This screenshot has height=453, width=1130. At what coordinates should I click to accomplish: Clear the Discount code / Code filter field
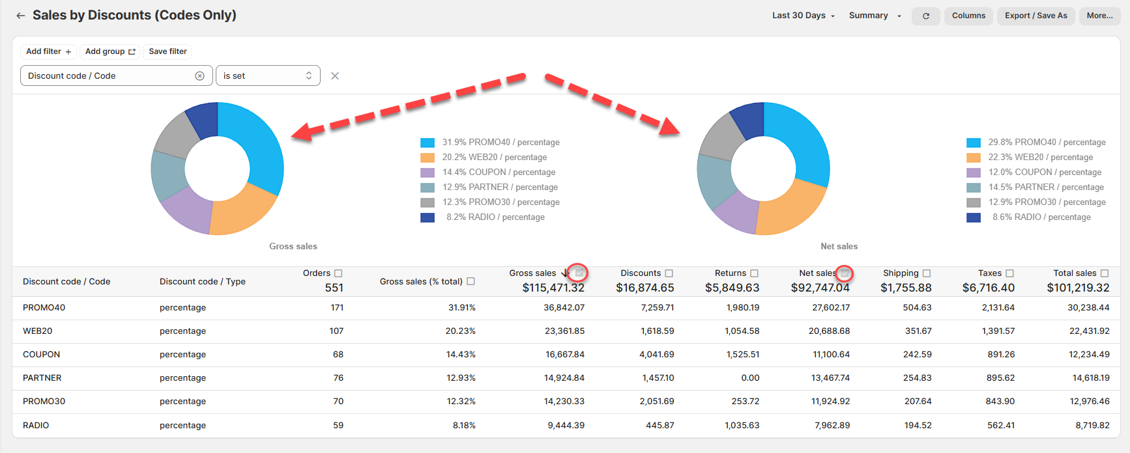click(200, 76)
